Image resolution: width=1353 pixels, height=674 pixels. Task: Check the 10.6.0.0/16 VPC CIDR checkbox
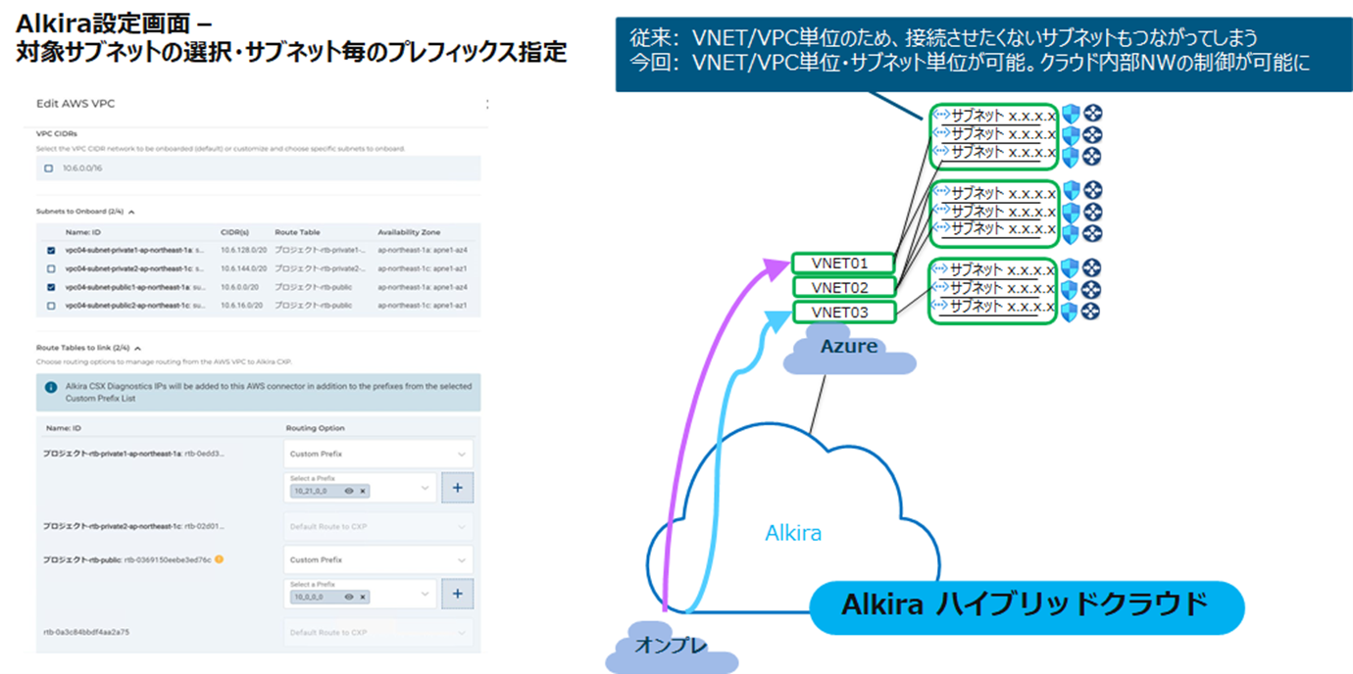point(48,168)
